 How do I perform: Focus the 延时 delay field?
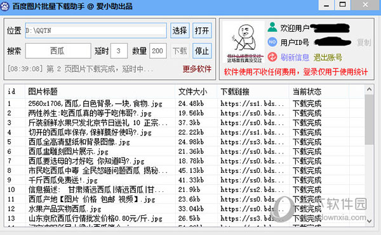pos(119,51)
